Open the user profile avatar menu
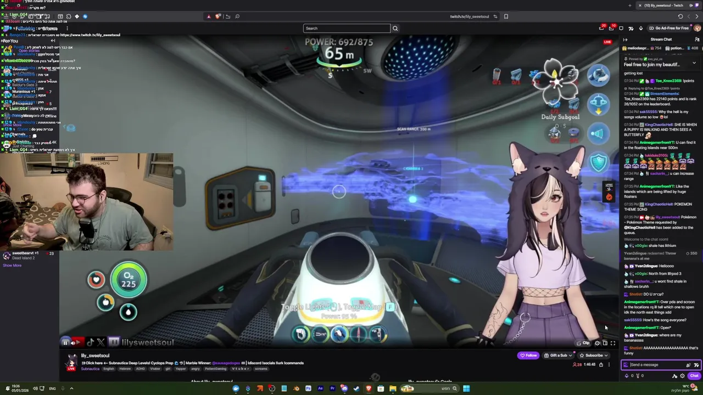The height and width of the screenshot is (395, 703). point(698,28)
